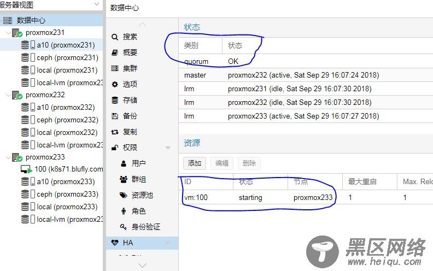Click the 集群 server icon
Image resolution: width=433 pixels, height=271 pixels.
pyautogui.click(x=115, y=68)
